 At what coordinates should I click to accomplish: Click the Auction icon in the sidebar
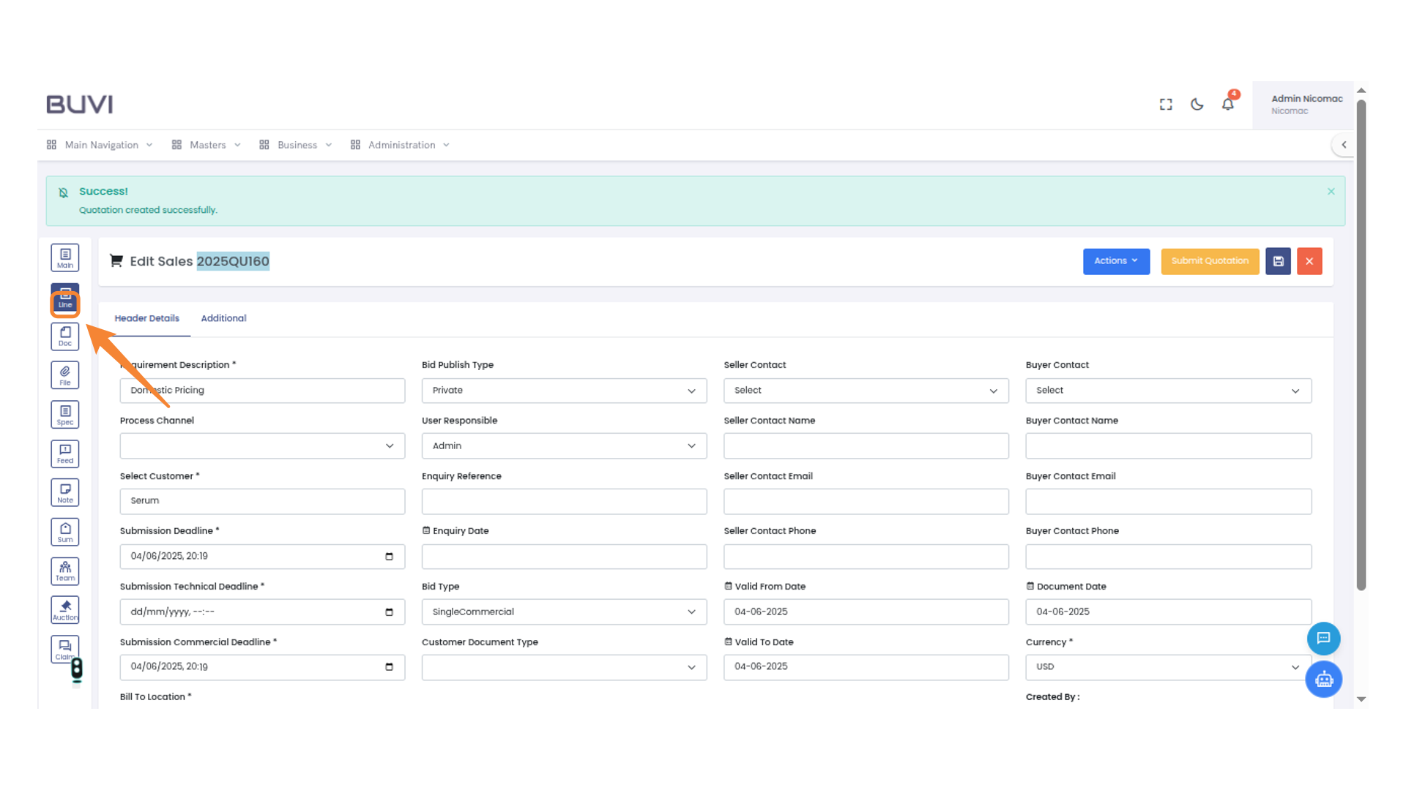pos(64,609)
